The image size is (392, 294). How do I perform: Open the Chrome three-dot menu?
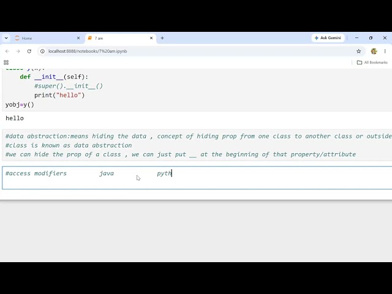click(x=385, y=51)
